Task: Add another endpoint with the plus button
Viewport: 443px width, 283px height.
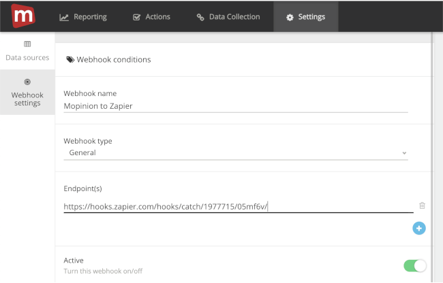Action: 419,229
